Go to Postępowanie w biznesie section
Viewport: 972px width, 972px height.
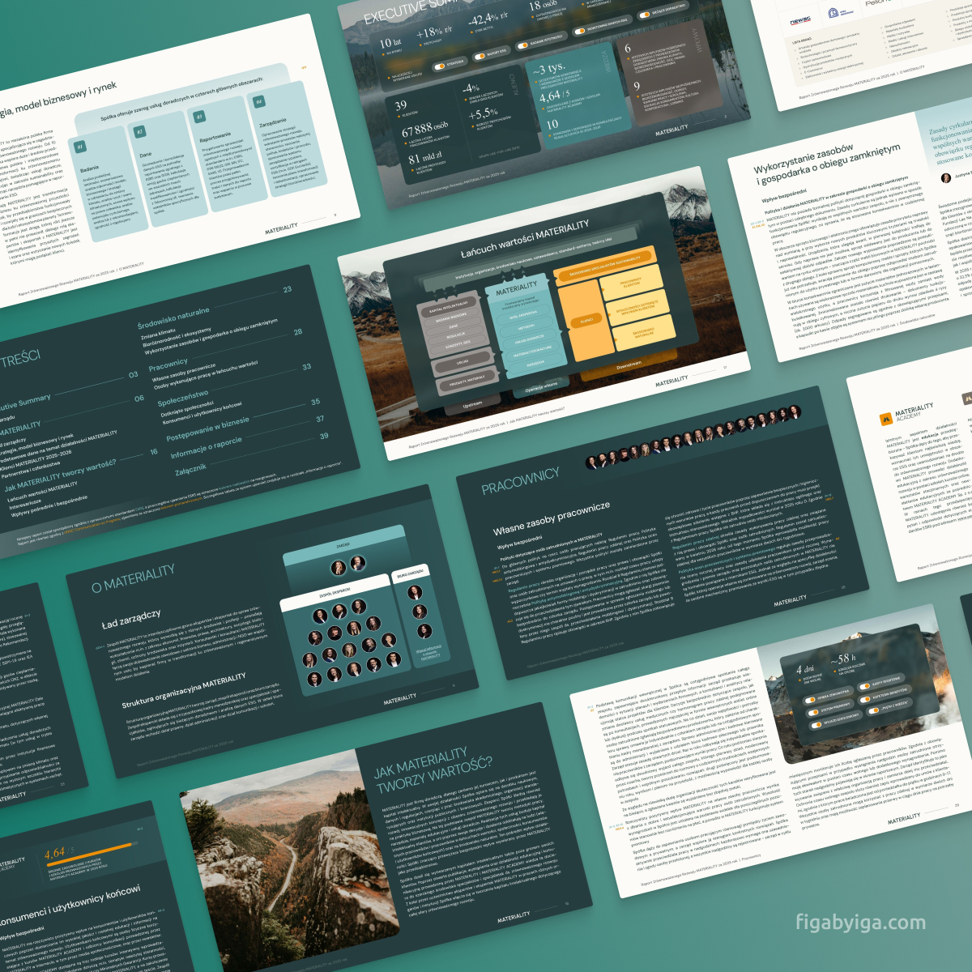point(207,429)
